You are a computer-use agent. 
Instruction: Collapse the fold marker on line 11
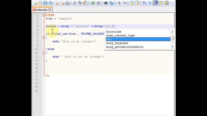tap(44, 53)
